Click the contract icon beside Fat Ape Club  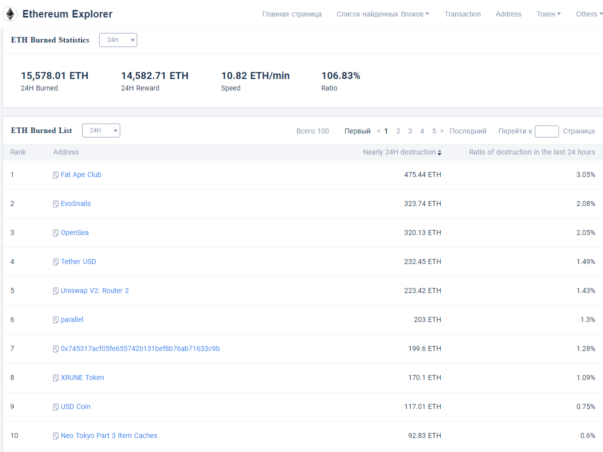56,175
